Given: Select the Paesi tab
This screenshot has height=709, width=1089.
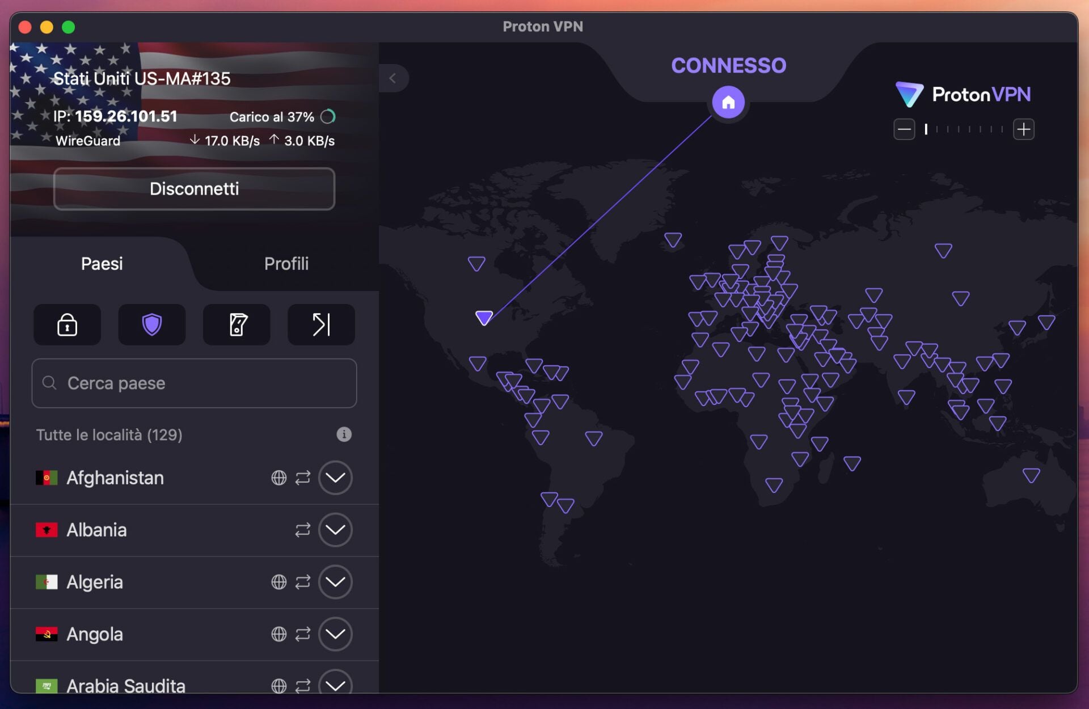Looking at the screenshot, I should coord(102,263).
